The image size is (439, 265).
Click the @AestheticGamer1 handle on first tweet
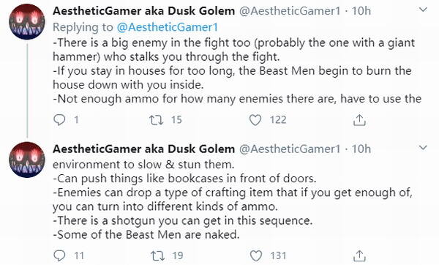click(290, 11)
